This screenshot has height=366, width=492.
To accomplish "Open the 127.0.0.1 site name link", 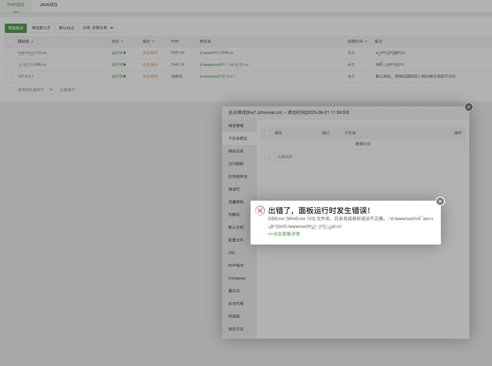I will click(25, 76).
